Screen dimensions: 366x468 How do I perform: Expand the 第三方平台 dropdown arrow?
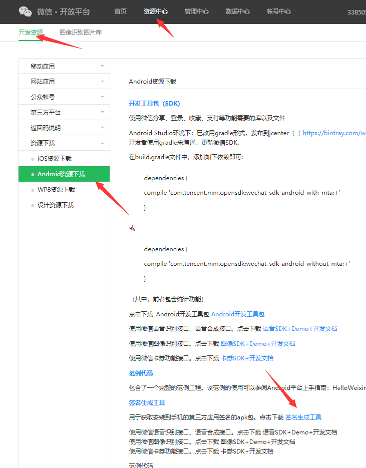[102, 113]
